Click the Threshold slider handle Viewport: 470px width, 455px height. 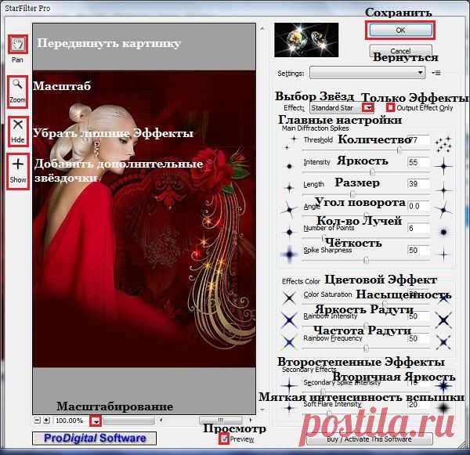coord(399,150)
